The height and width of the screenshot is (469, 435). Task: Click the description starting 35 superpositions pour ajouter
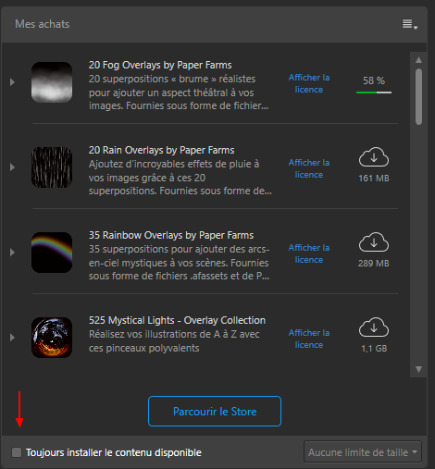(180, 263)
